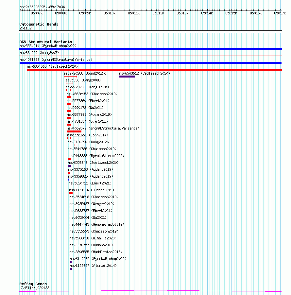This screenshot has height=295, width=291.
Task: Click nsv3370757 (Audano2019) label
Action: pyautogui.click(x=92, y=245)
